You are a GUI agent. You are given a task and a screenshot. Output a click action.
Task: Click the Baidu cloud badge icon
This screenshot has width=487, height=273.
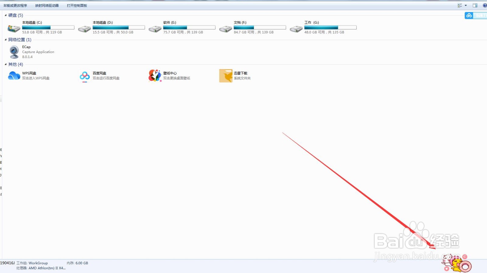tap(469, 15)
